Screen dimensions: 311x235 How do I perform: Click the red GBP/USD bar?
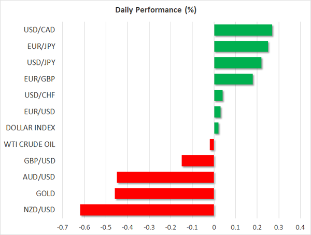coord(198,161)
